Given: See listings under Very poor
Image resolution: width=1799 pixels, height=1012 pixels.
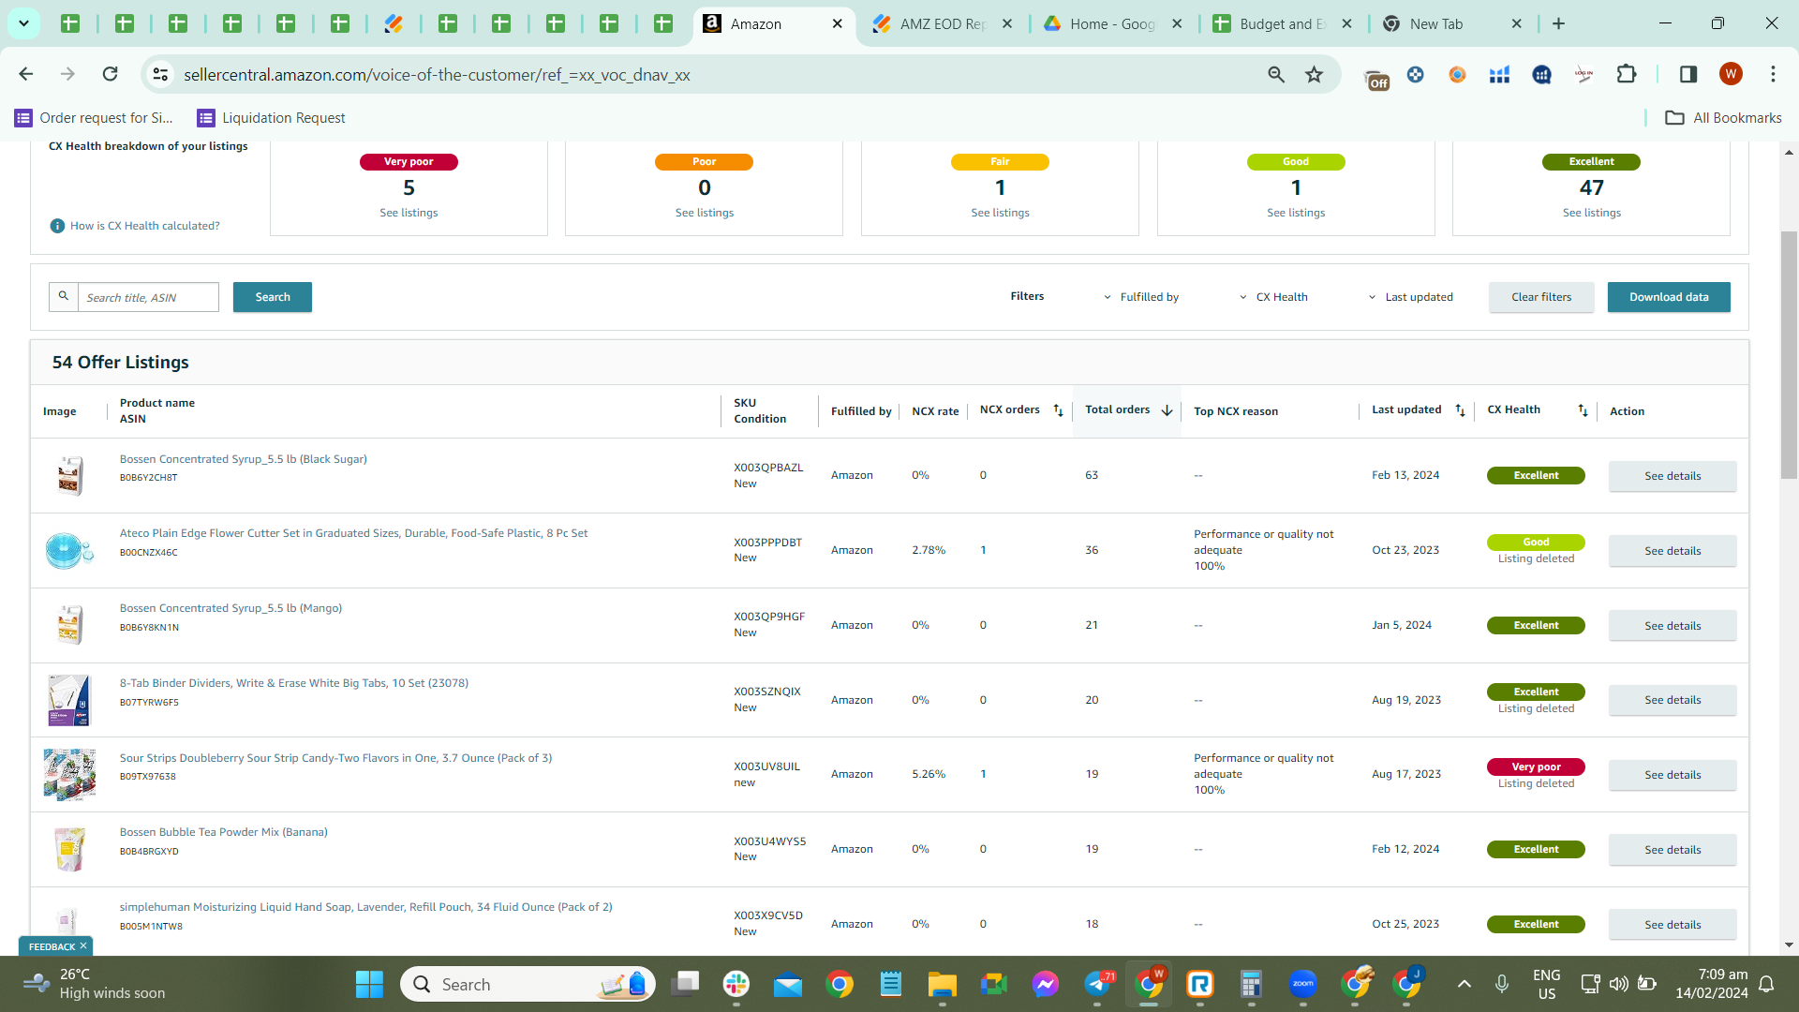Looking at the screenshot, I should 409,213.
